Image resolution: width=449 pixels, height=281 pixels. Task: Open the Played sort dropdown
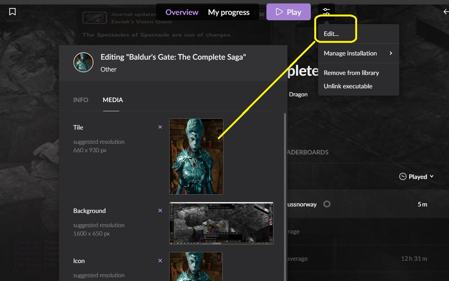coord(416,177)
